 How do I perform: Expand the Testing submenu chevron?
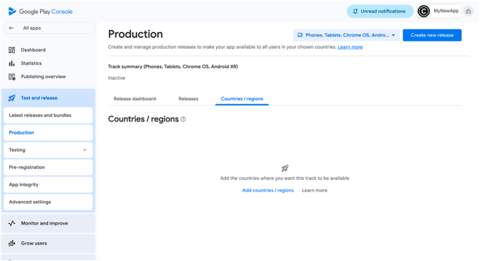click(x=85, y=150)
